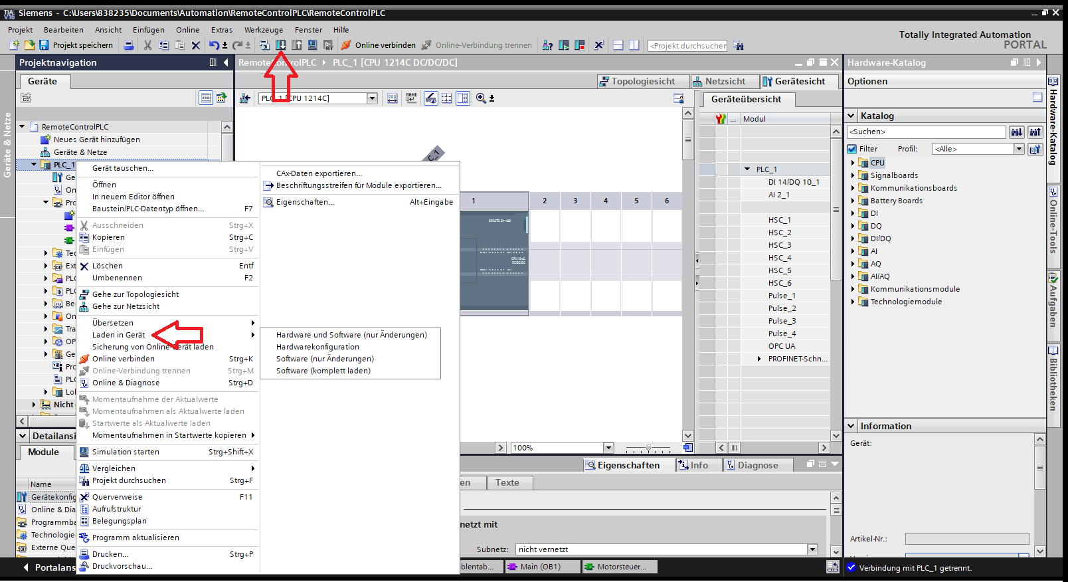
Task: Click the project search field
Action: (x=687, y=46)
